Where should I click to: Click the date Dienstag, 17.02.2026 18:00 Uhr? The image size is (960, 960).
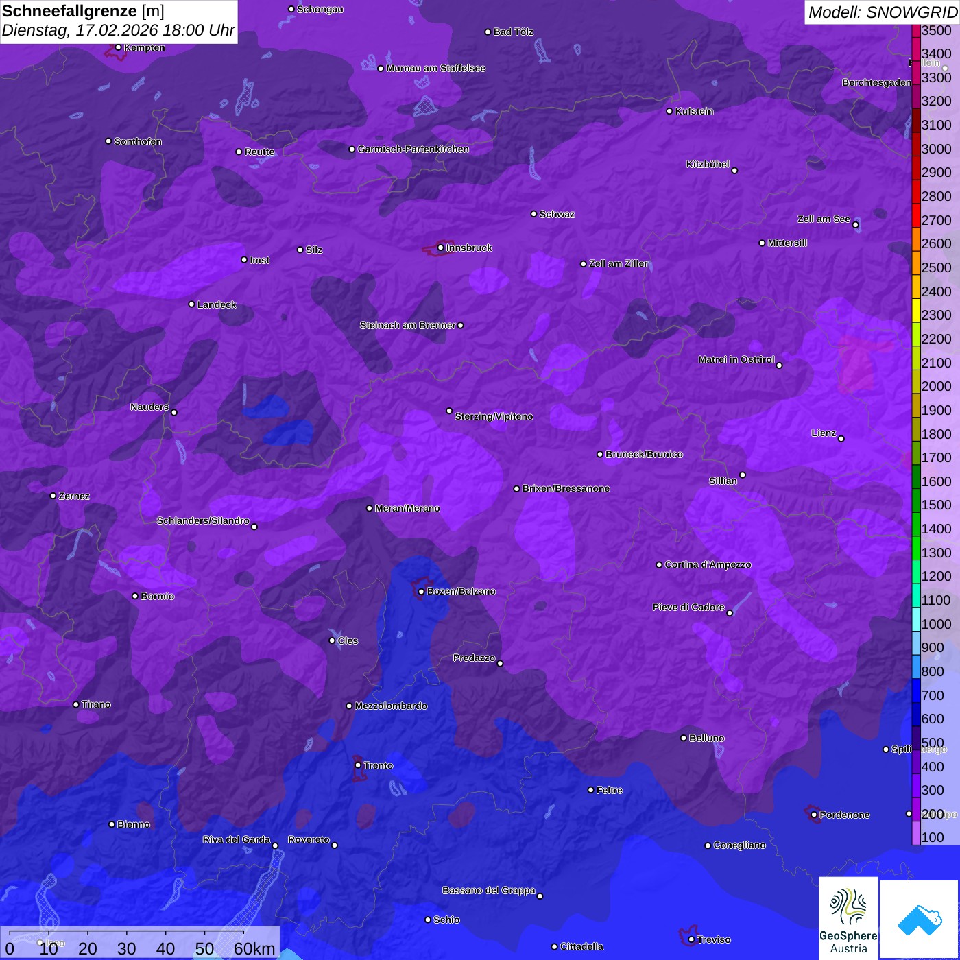(x=118, y=31)
